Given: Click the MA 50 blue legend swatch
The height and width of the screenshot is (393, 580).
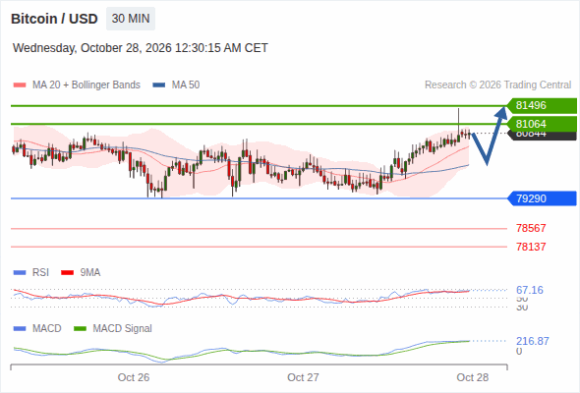Looking at the screenshot, I should 159,85.
